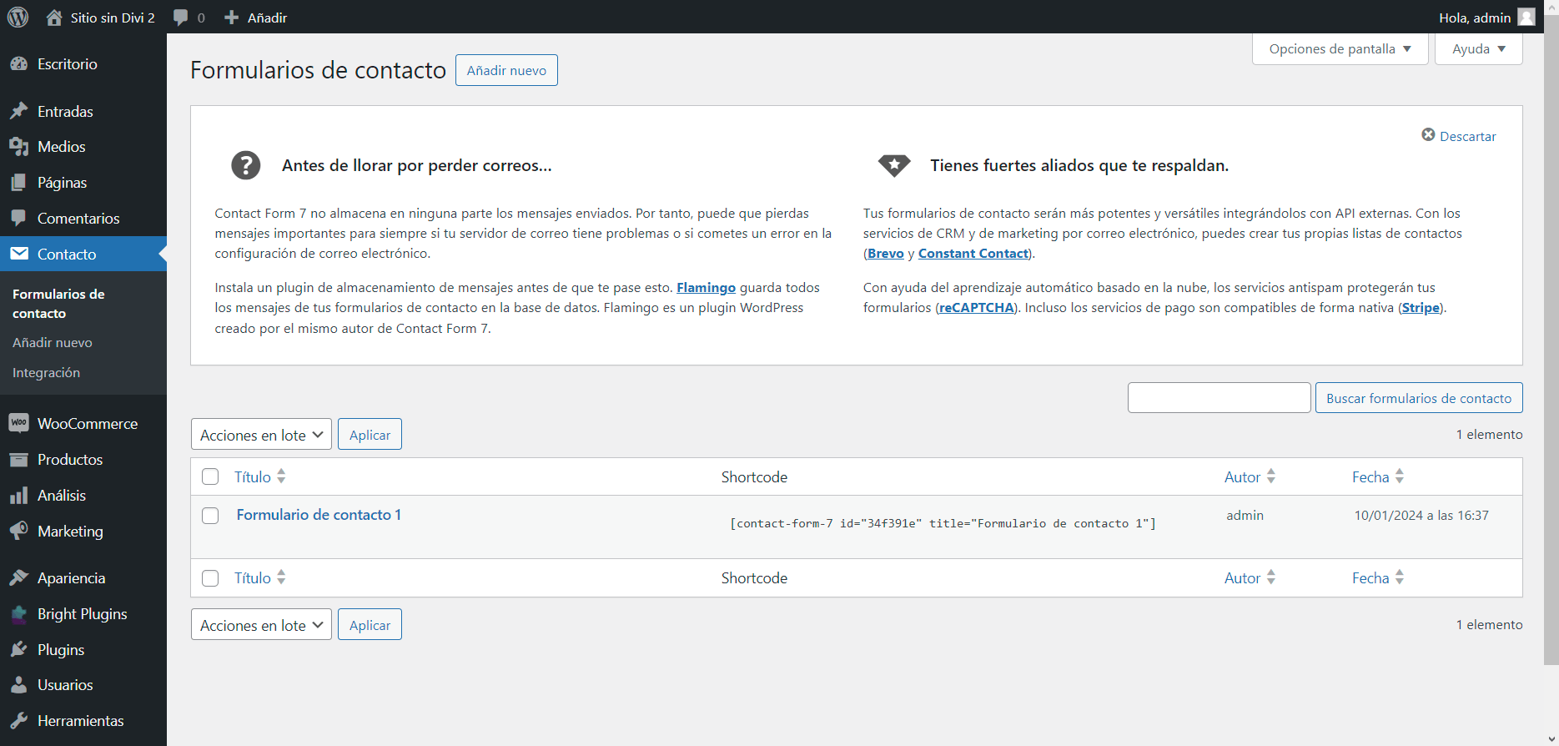Open Integración submenu item
Screen dimensions: 1559x746
(x=46, y=372)
